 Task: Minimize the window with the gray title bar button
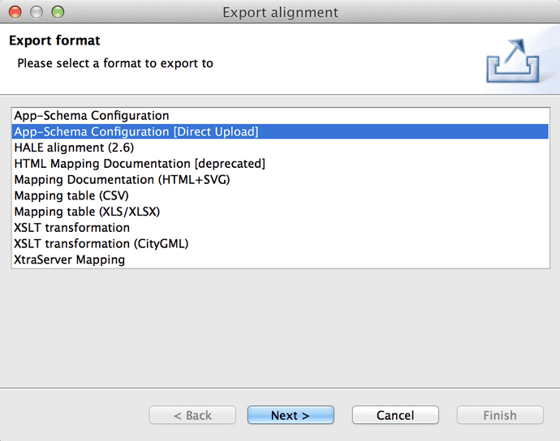pyautogui.click(x=37, y=12)
